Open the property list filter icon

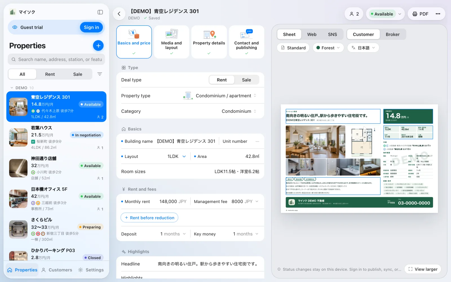pyautogui.click(x=100, y=74)
